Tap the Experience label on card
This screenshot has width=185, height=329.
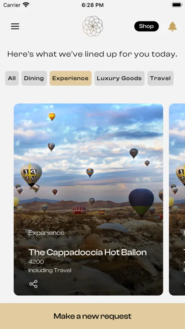[46, 233]
